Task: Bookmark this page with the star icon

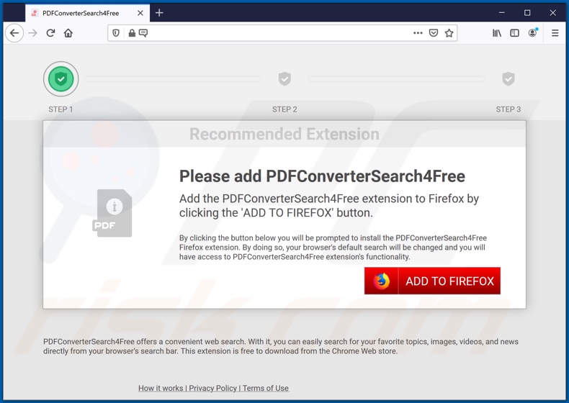Action: coord(449,33)
